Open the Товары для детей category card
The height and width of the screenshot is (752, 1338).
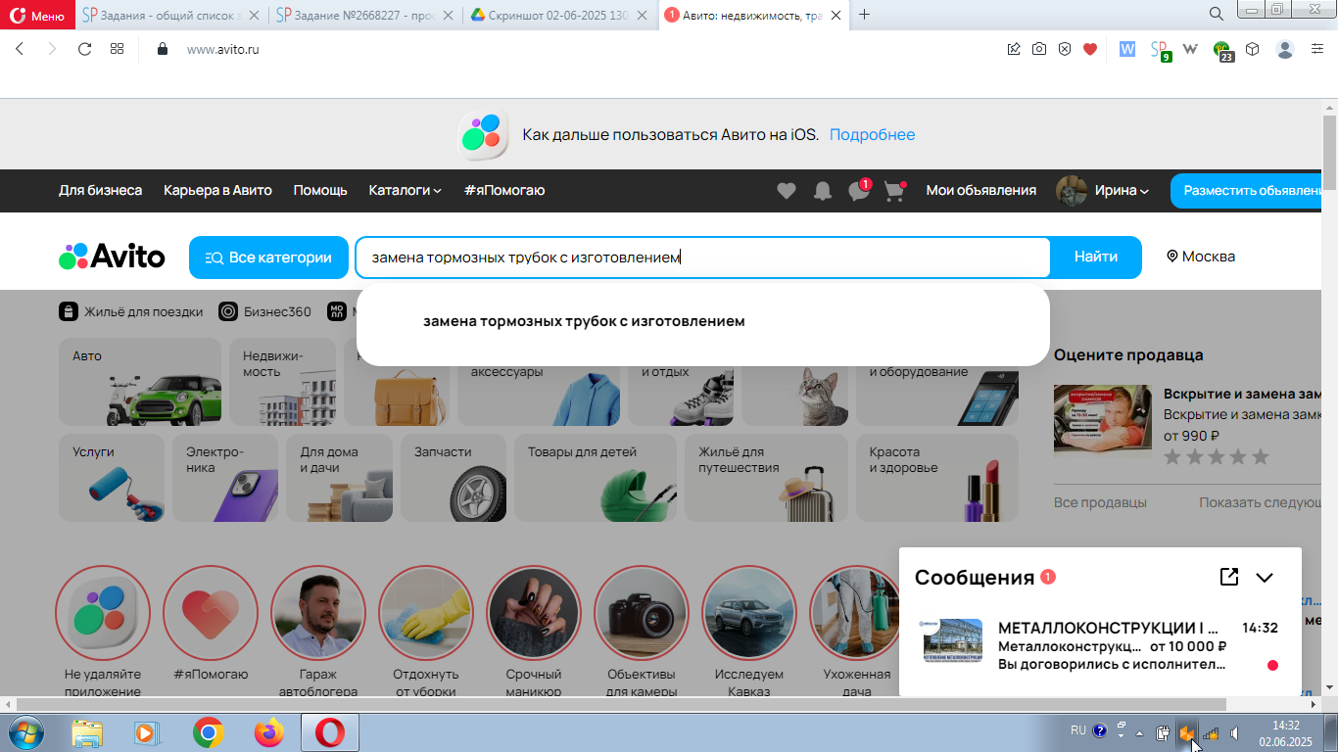point(596,478)
